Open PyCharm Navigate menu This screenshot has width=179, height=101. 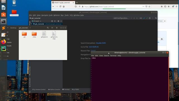point(45,15)
